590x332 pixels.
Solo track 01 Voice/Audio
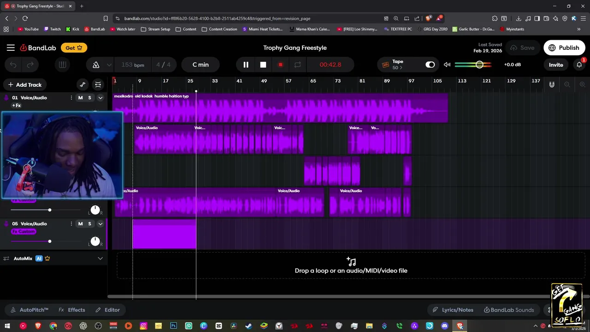[x=89, y=98]
